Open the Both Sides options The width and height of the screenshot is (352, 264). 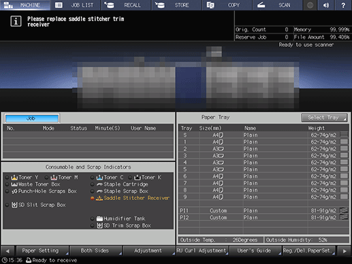pyautogui.click(x=96, y=250)
